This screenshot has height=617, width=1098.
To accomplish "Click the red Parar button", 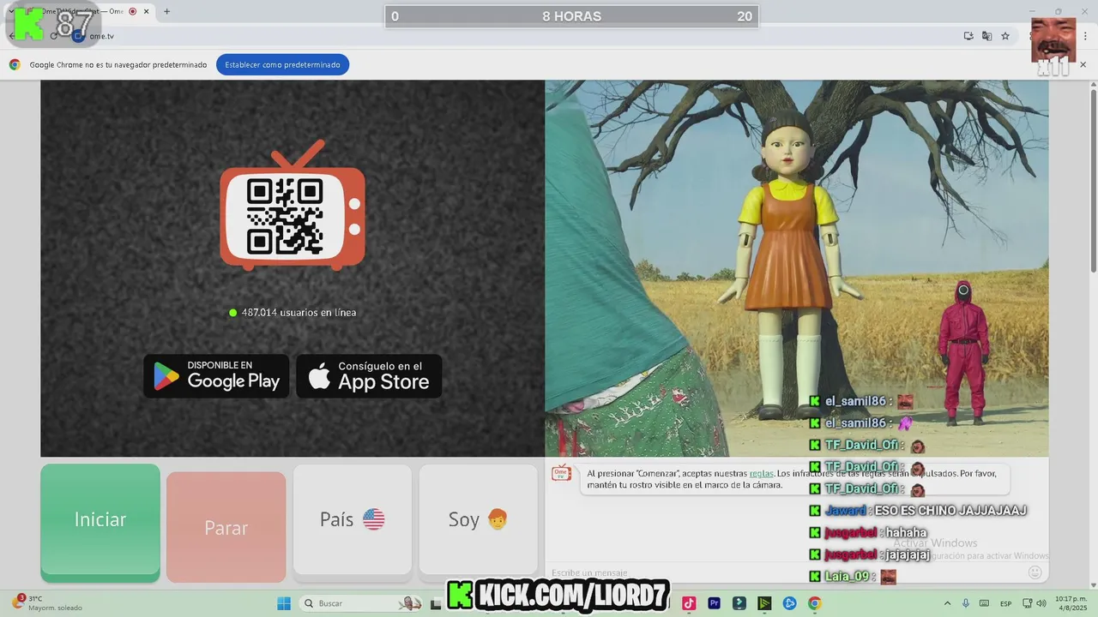I will [226, 527].
